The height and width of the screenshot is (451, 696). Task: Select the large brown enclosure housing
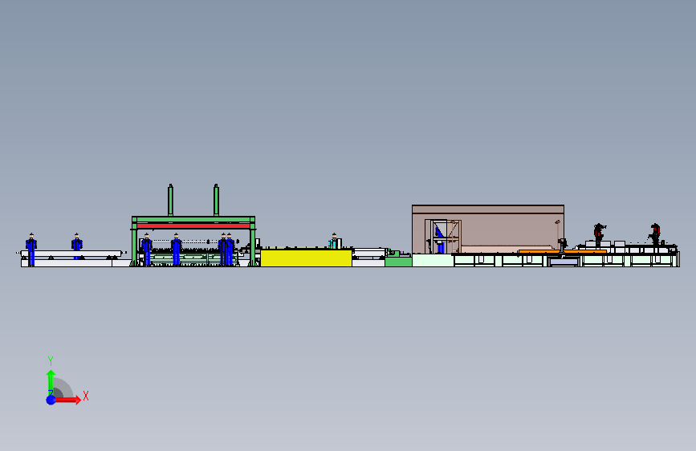[x=488, y=229]
